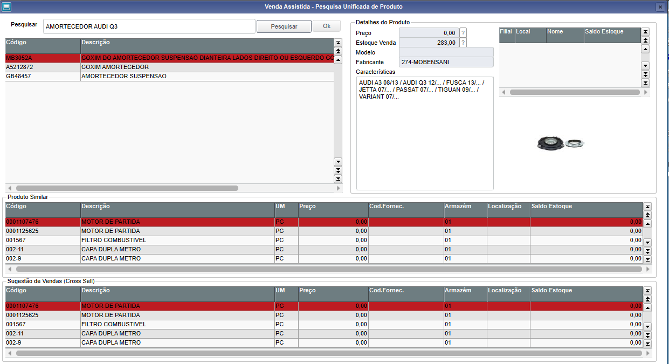Image resolution: width=669 pixels, height=364 pixels.
Task: Page down in the Filial stock grid
Action: (645, 74)
